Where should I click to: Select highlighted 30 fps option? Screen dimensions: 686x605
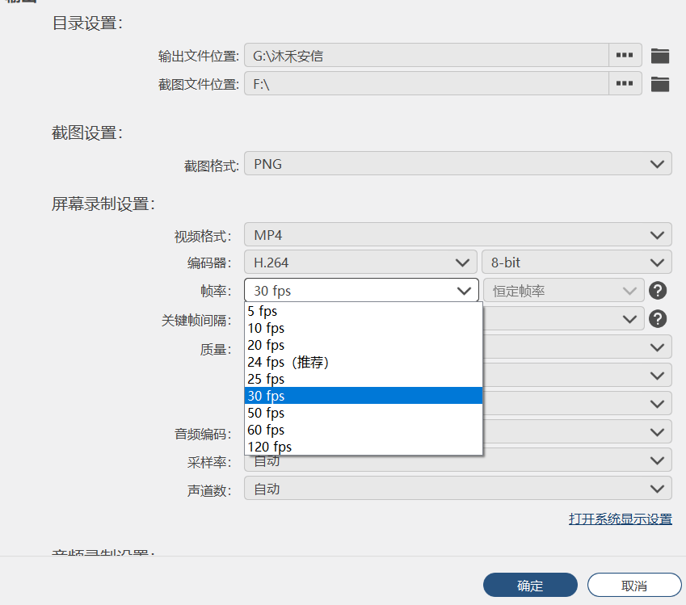point(363,396)
